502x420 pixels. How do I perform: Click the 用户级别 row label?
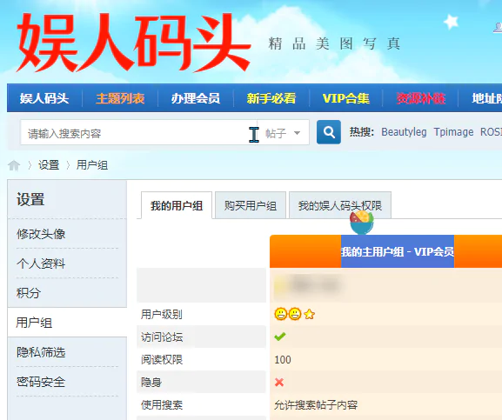(161, 314)
